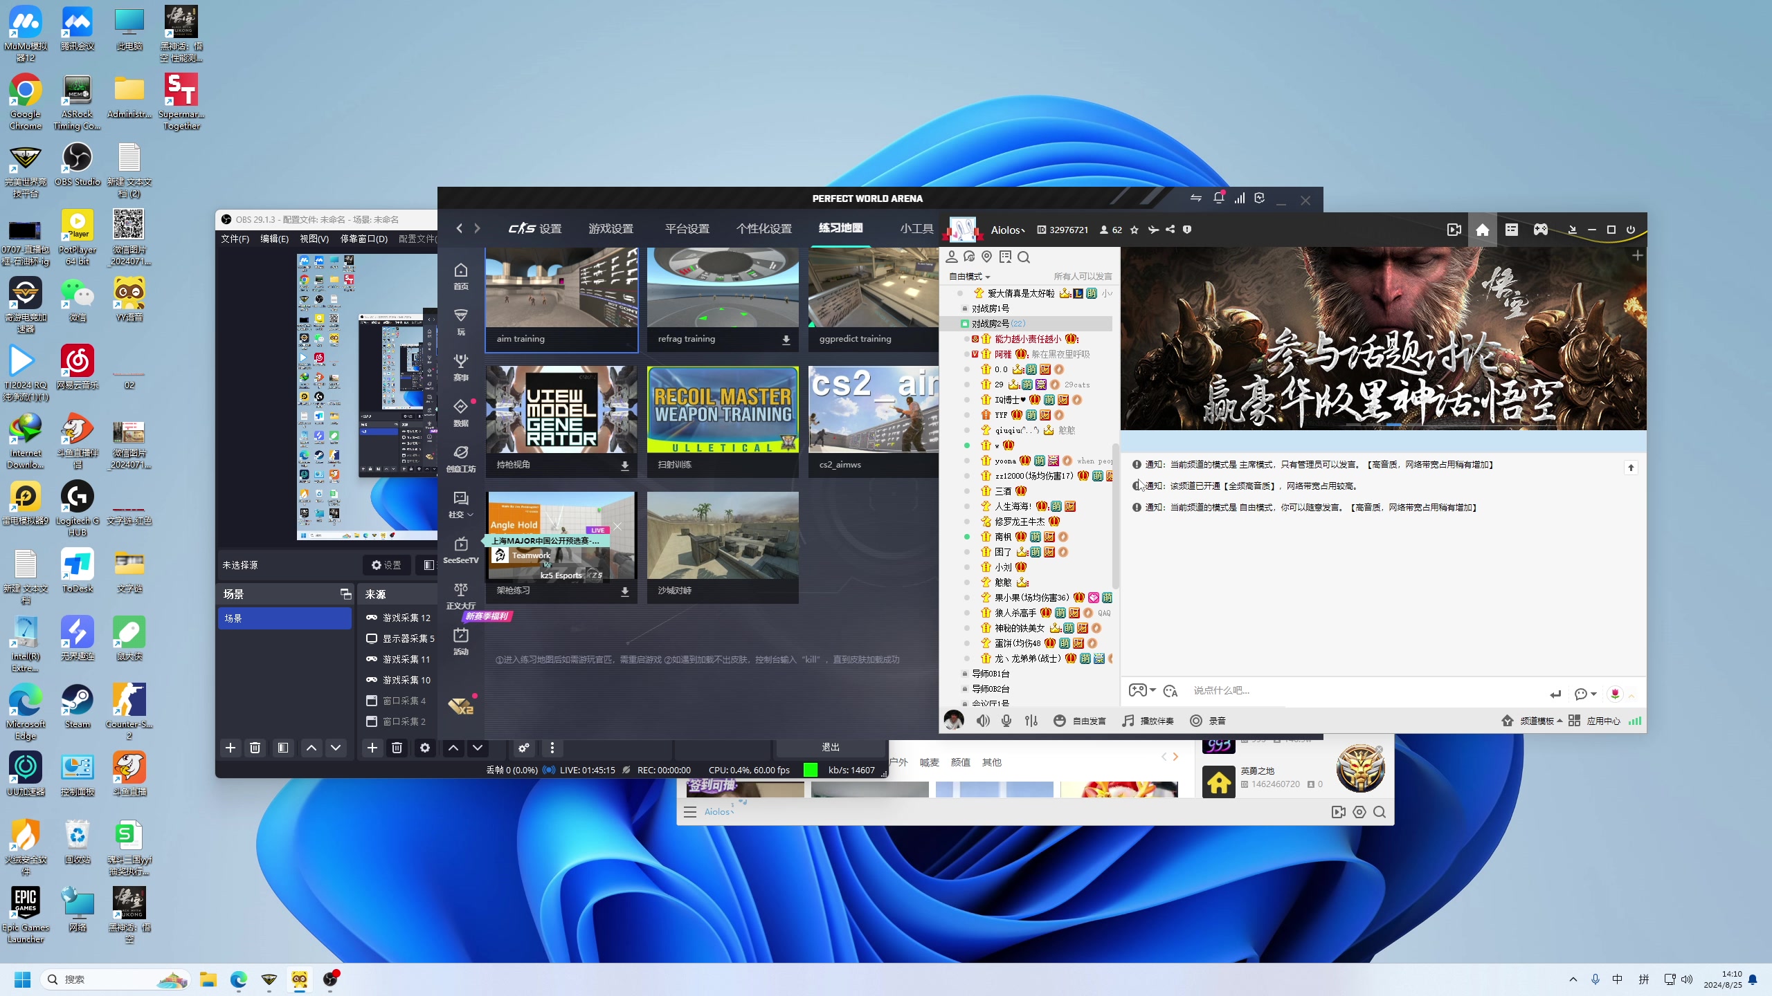Open the 创意工坊 workshop icon in the sidebar
The image size is (1772, 996).
coord(460,459)
